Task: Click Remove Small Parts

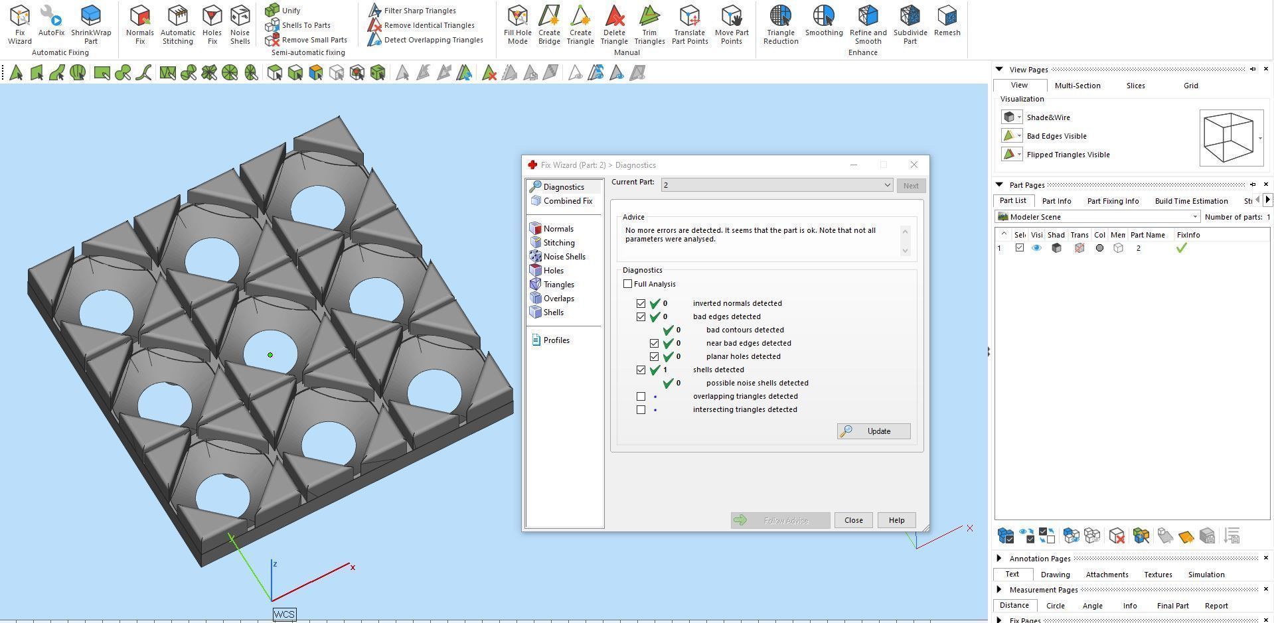Action: (x=306, y=40)
